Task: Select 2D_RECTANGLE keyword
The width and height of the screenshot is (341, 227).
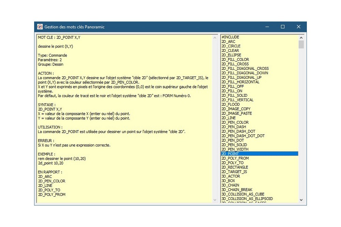Action: [x=260, y=167]
